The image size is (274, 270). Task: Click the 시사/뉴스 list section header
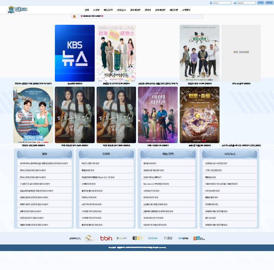[x=230, y=154]
